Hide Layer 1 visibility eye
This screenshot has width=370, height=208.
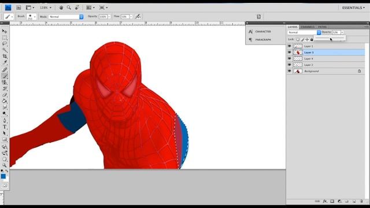tap(289, 46)
